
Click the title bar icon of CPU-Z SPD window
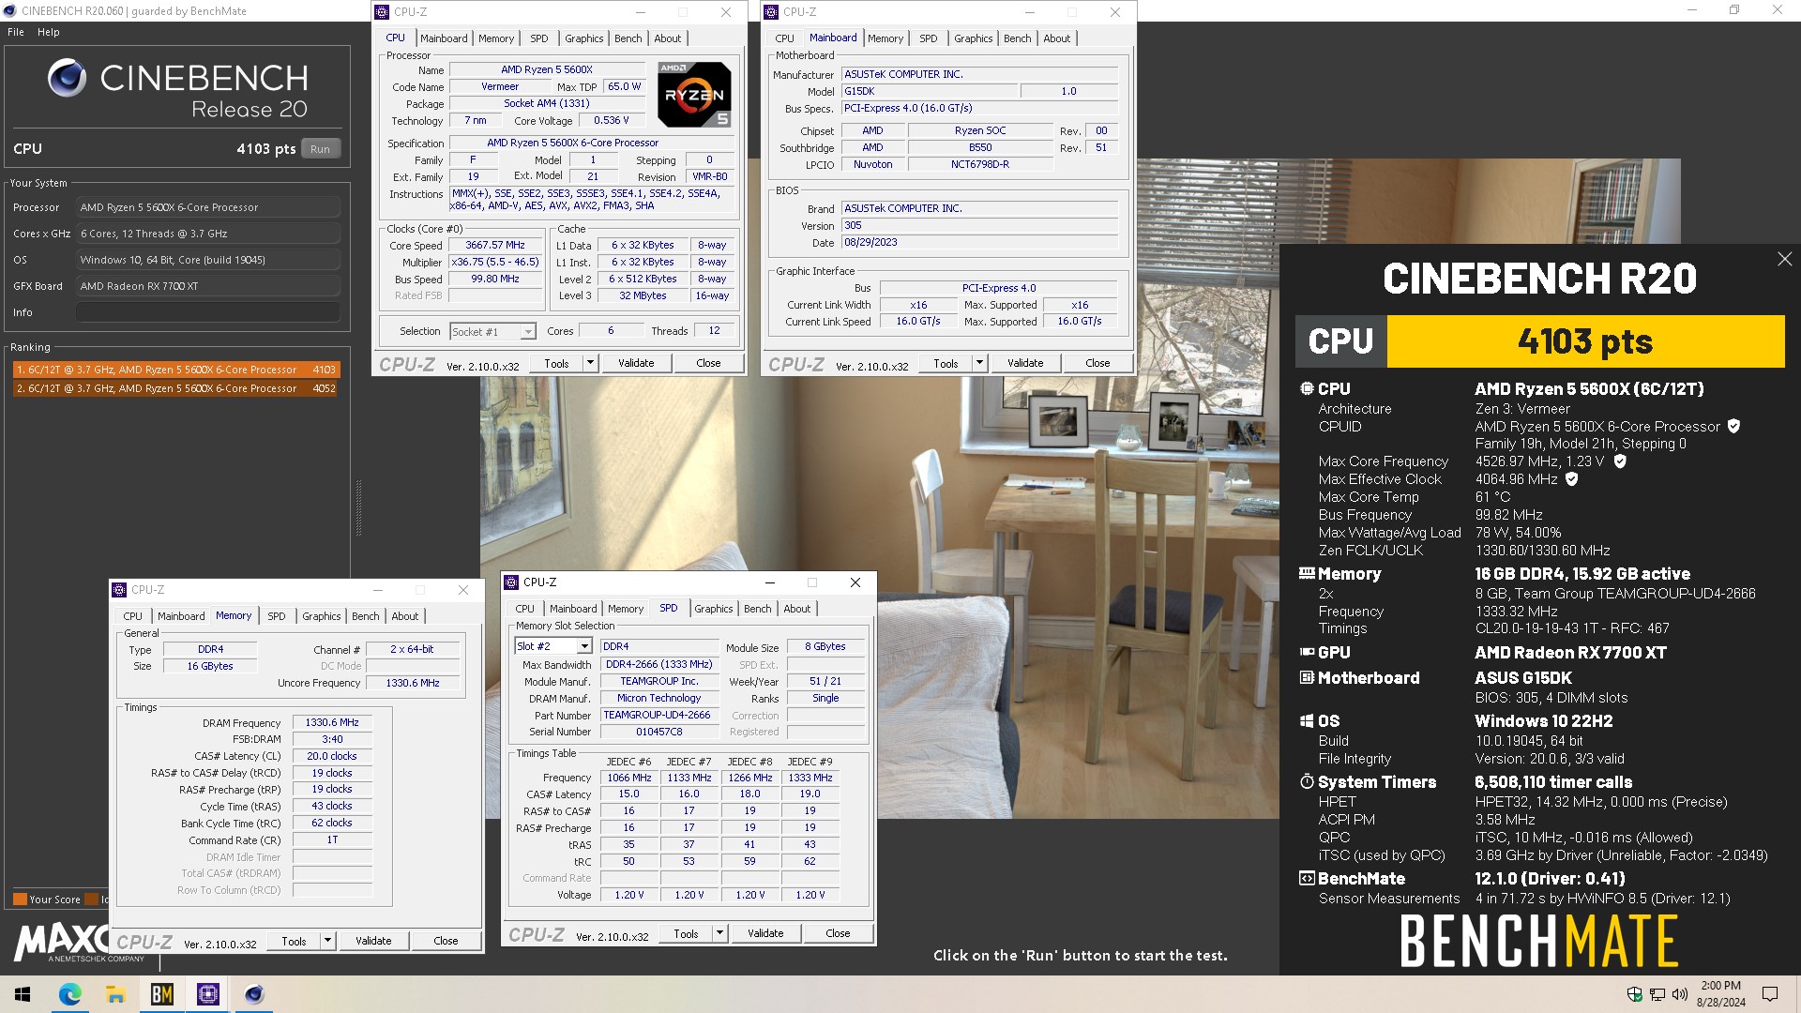(512, 582)
